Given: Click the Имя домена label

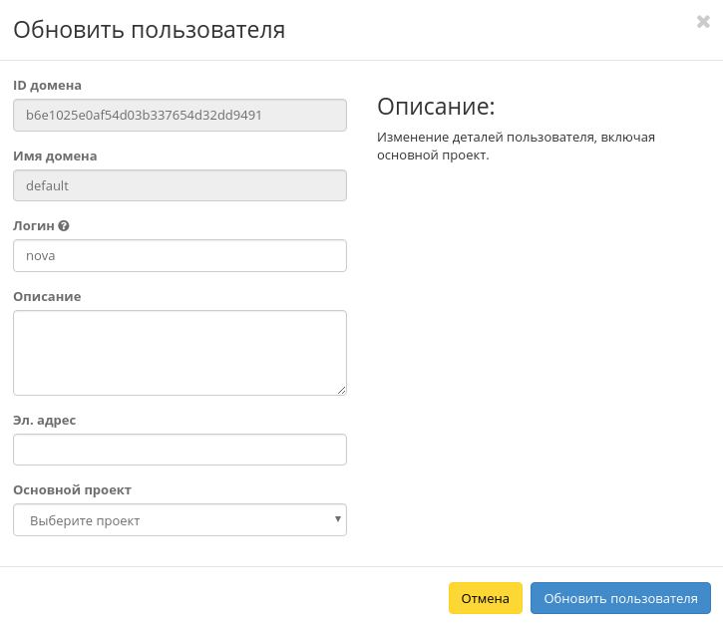Looking at the screenshot, I should [55, 156].
